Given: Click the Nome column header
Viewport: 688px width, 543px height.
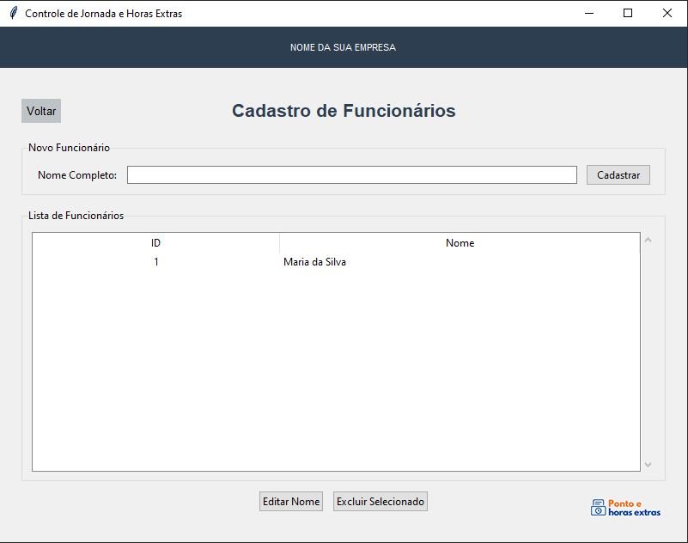Looking at the screenshot, I should tap(460, 243).
